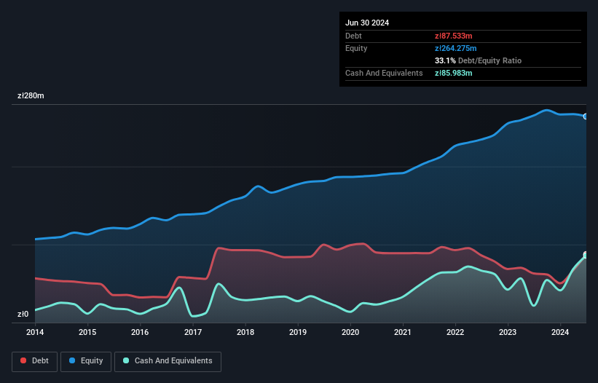Select the Cash data point marker at Jun 2024
This screenshot has width=598, height=383.
[x=586, y=256]
